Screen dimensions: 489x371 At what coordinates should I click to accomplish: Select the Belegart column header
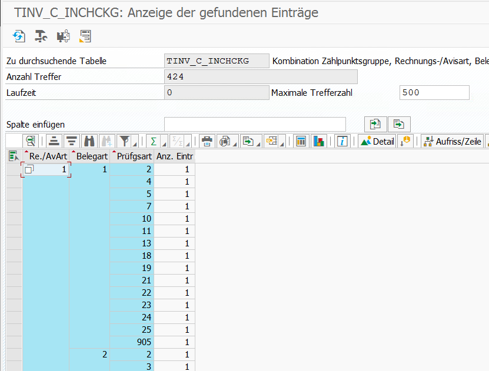(91, 156)
